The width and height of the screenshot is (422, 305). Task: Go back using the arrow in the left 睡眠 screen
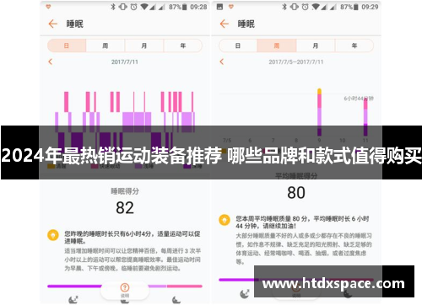(x=52, y=24)
